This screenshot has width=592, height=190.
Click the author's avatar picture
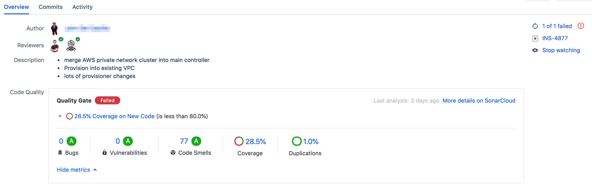[55, 28]
